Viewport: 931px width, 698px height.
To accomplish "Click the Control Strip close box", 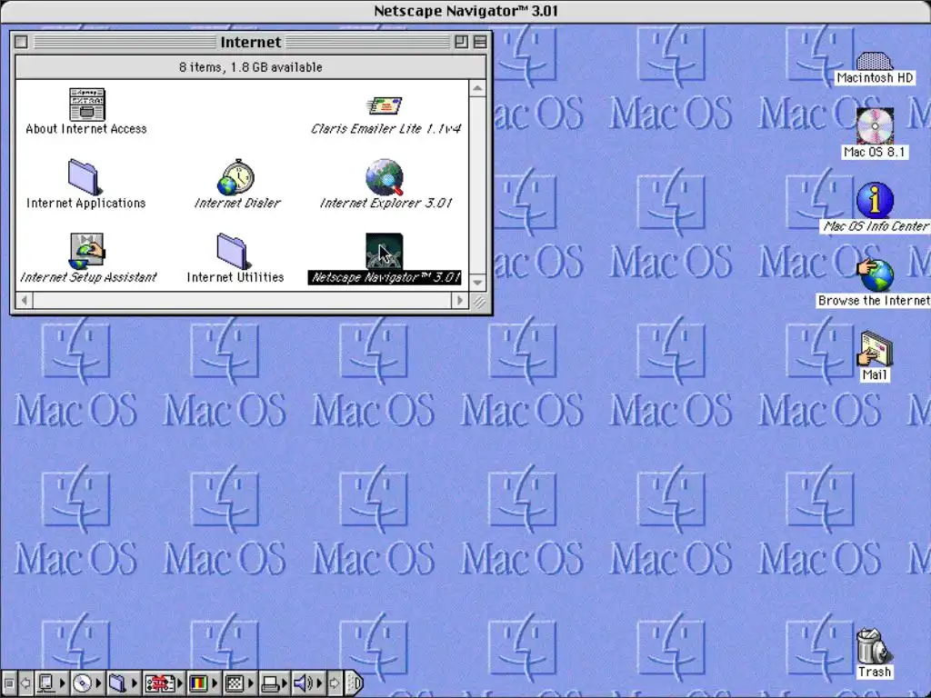I will pos(9,683).
